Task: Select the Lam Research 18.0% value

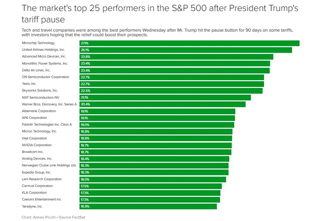Action: (85, 179)
